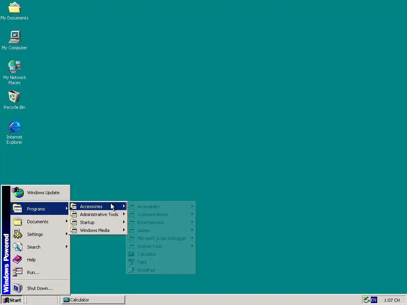Open Communications in Accessories submenu
The image size is (407, 305).
coord(161,214)
